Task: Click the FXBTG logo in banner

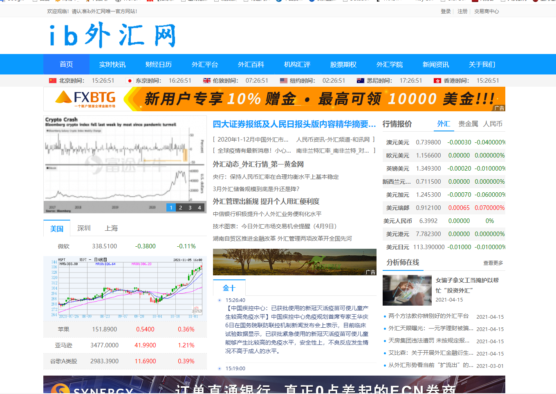Action: click(x=86, y=99)
